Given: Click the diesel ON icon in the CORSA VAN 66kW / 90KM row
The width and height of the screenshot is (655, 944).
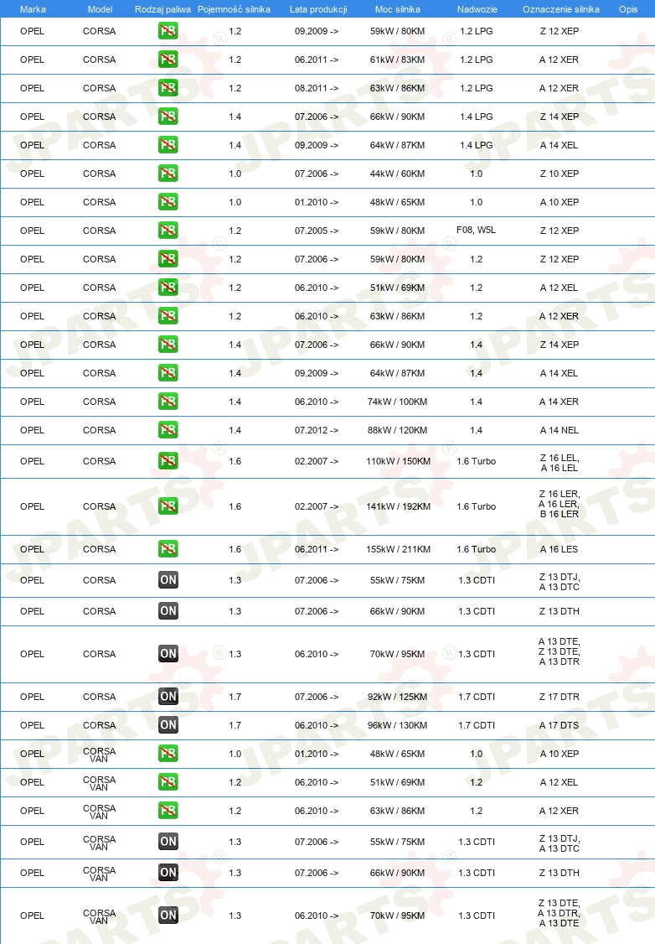Looking at the screenshot, I should click(x=168, y=873).
